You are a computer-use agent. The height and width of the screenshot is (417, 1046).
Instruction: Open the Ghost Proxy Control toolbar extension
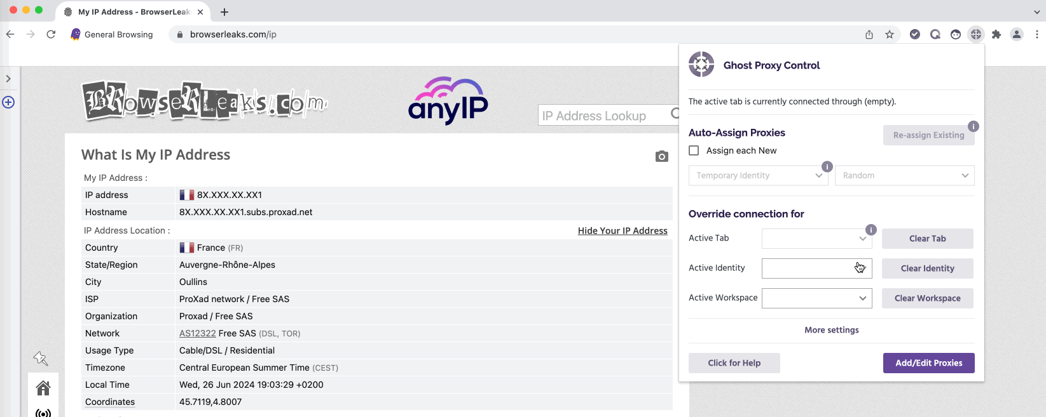pos(976,34)
